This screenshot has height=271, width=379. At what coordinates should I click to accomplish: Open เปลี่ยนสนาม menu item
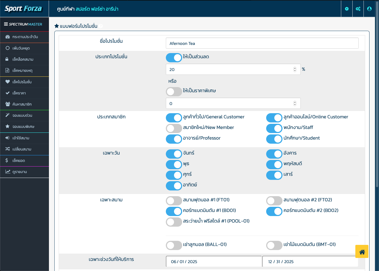click(24, 149)
